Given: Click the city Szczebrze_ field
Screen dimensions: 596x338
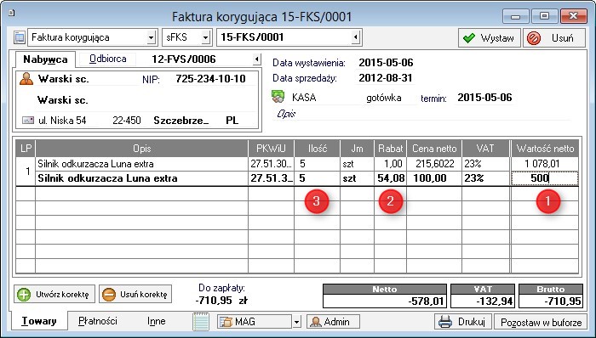Looking at the screenshot, I should pyautogui.click(x=181, y=121).
